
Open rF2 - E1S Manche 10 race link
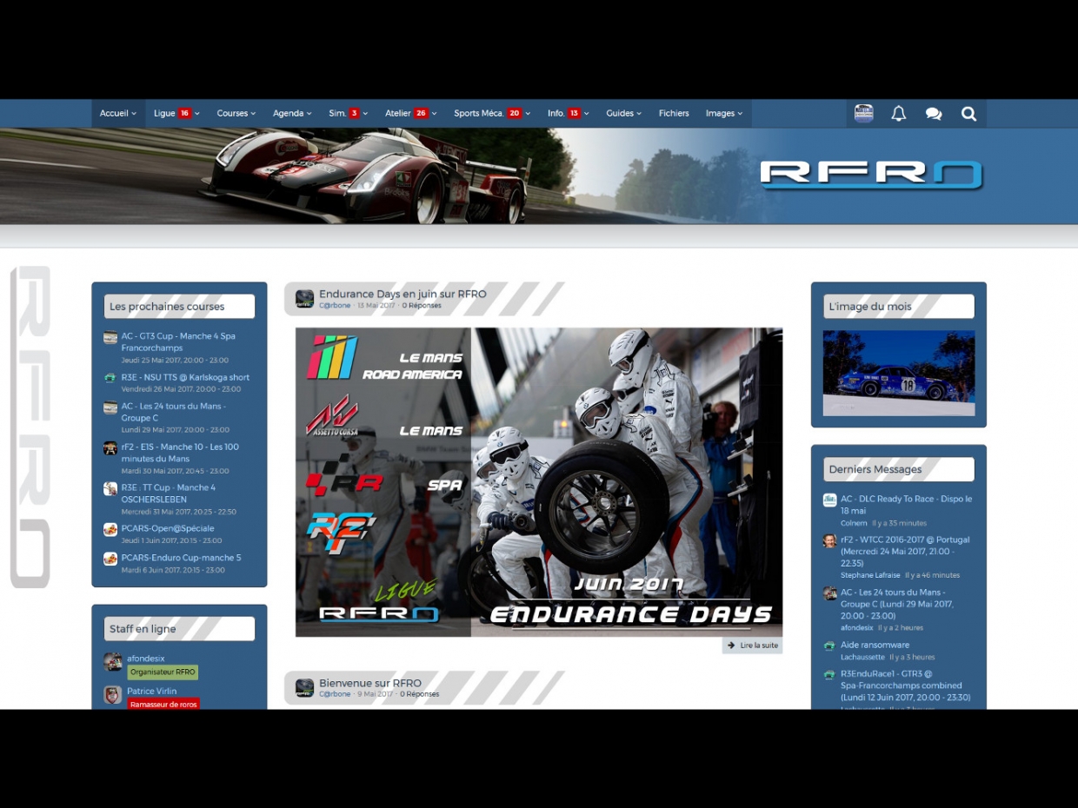click(180, 453)
